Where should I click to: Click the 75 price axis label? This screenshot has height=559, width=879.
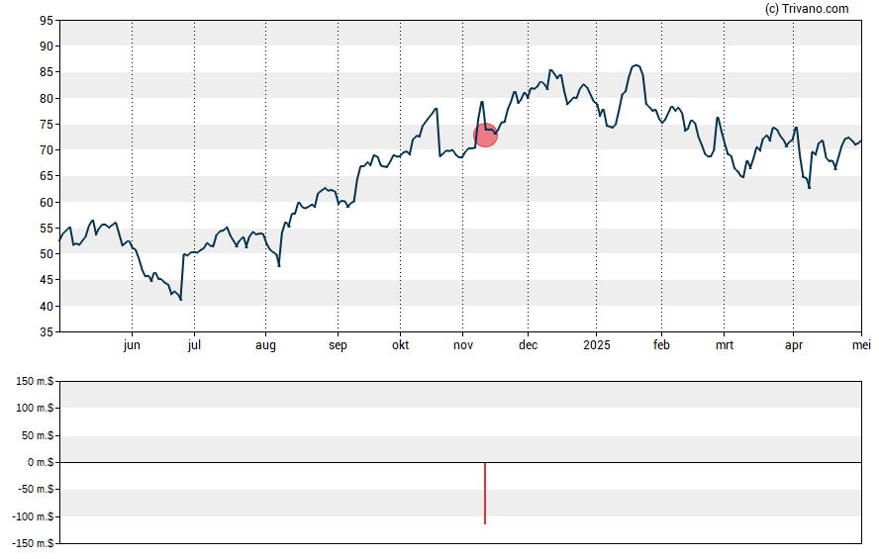[46, 125]
